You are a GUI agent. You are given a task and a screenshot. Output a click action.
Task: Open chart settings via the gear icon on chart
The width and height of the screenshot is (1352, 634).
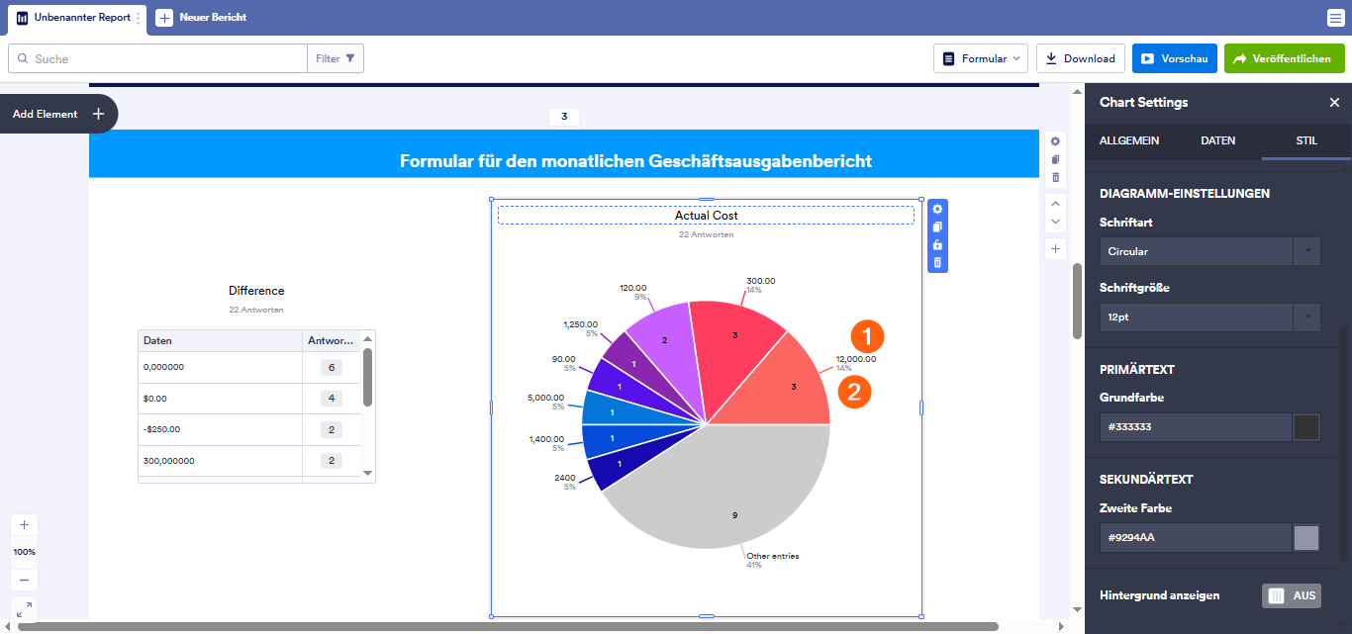pyautogui.click(x=936, y=209)
